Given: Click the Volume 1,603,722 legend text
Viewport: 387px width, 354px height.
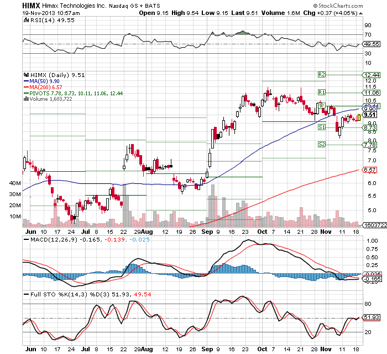Looking at the screenshot, I should coord(51,99).
